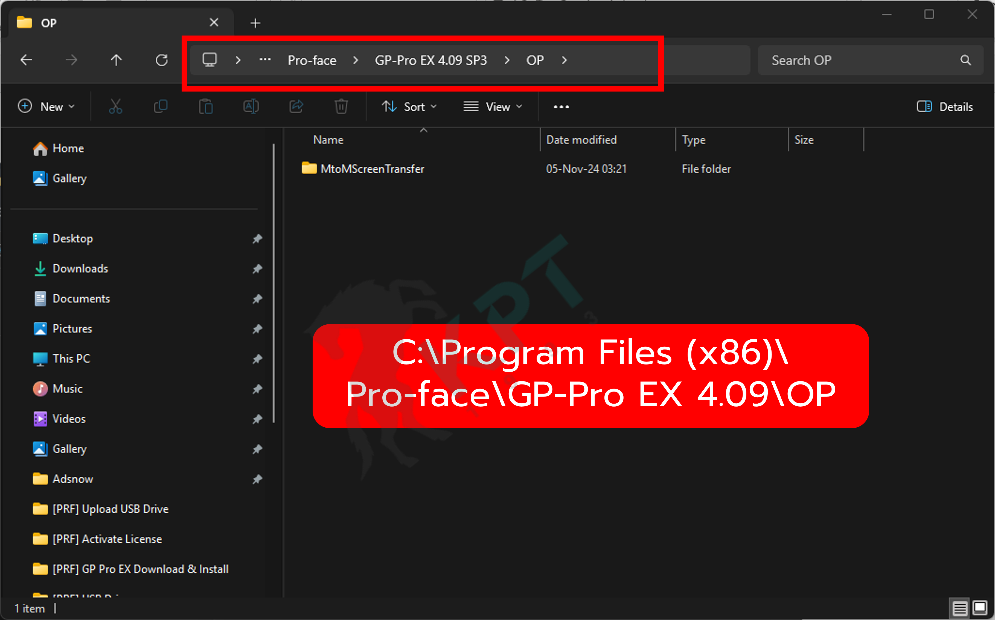
Task: Expand the chevron after OP breadcrumb
Action: [565, 60]
